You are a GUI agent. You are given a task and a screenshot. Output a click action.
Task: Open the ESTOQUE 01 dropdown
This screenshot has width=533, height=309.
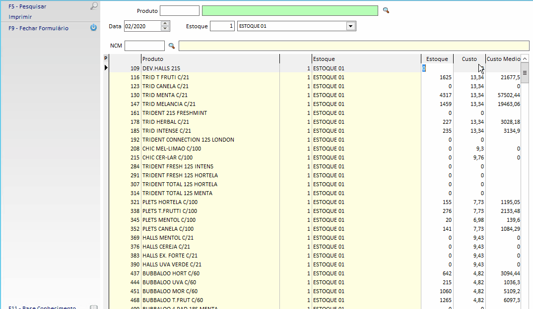(x=350, y=26)
